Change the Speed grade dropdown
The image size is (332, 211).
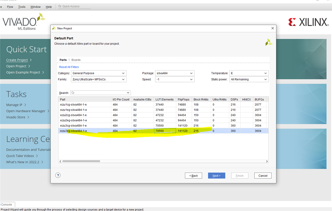[175, 79]
